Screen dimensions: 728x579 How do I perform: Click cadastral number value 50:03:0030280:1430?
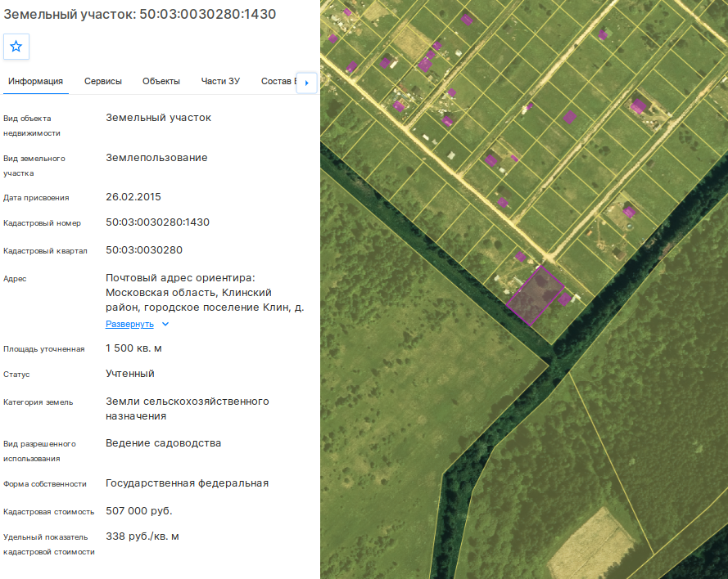point(157,222)
